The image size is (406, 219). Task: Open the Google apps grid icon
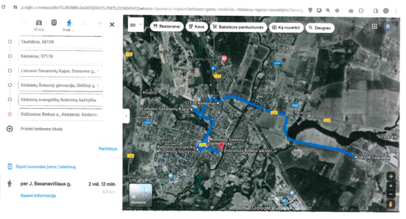point(375,26)
